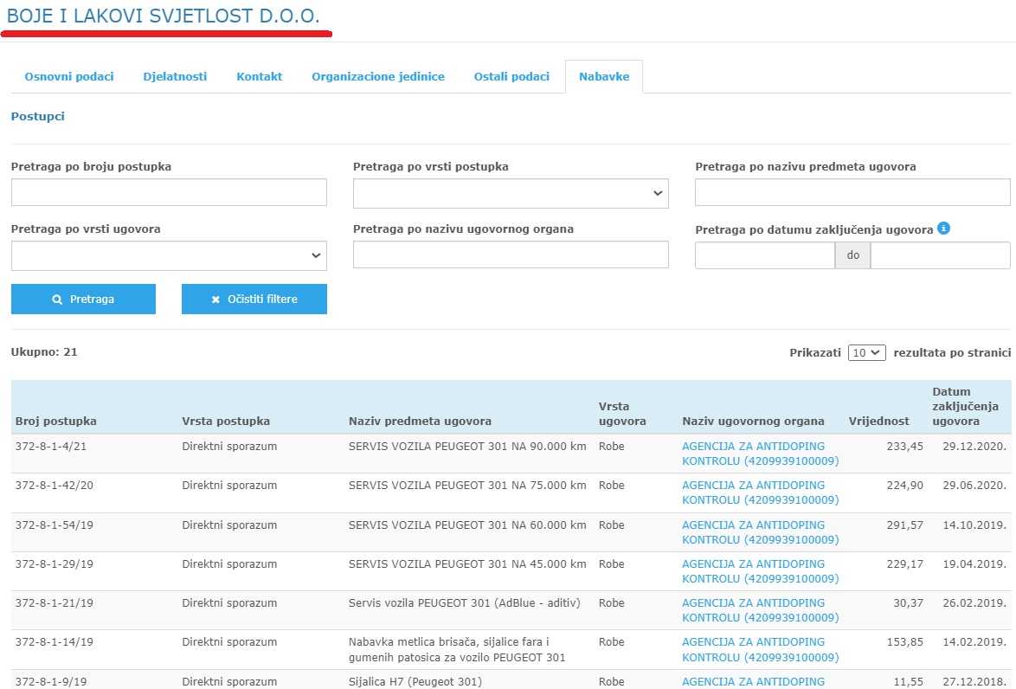Open the Kontakt tab
The width and height of the screenshot is (1016, 689).
(260, 76)
